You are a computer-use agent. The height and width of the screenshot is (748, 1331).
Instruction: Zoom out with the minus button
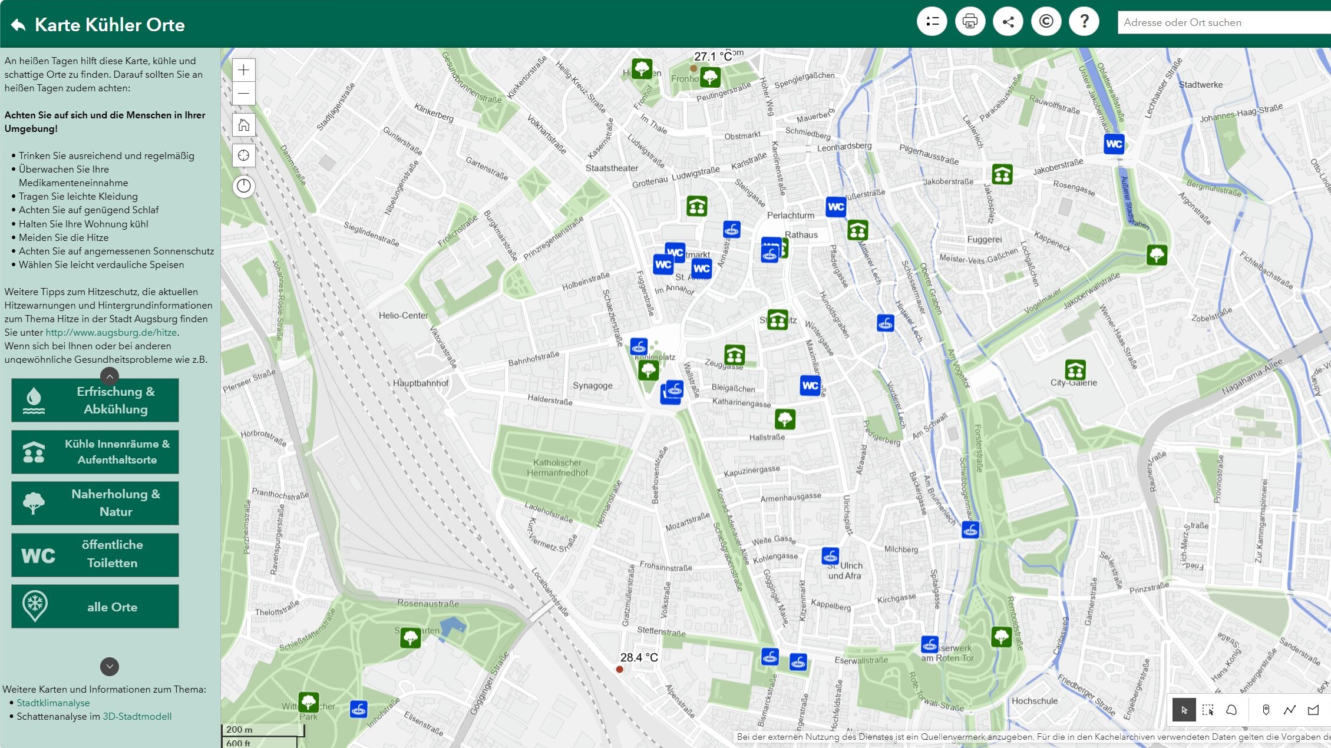point(244,94)
